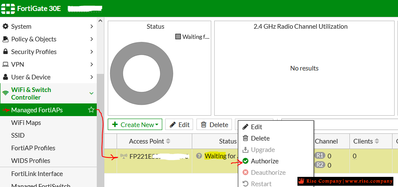Choose Edit in the context menu
This screenshot has width=398, height=187.
[275, 127]
